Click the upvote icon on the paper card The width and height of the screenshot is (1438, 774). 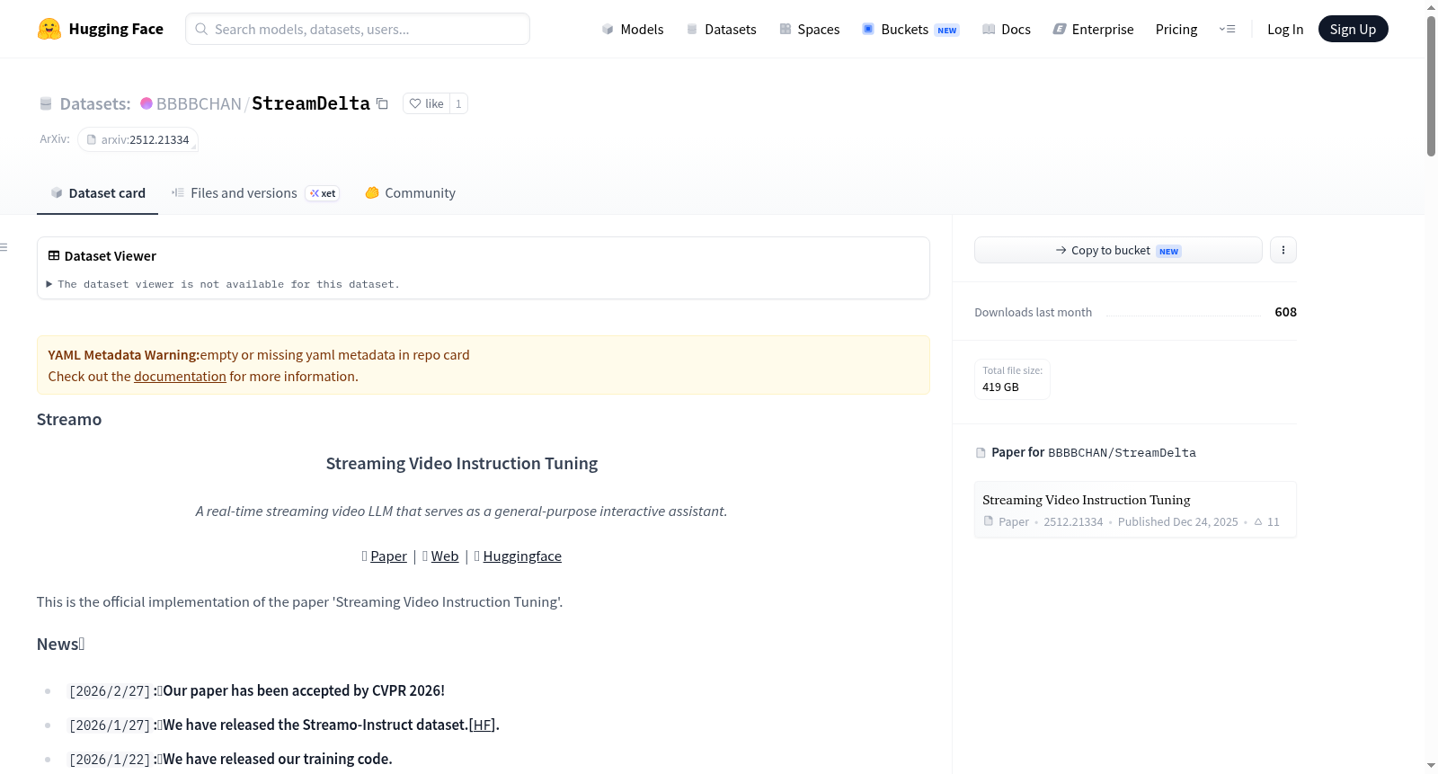point(1258,522)
